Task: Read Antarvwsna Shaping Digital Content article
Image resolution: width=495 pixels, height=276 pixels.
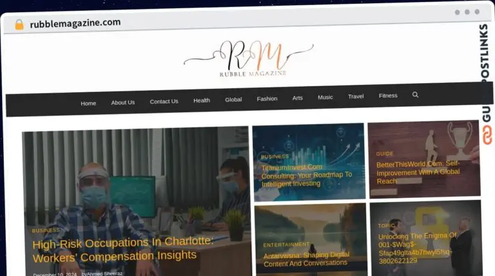Action: pyautogui.click(x=306, y=259)
